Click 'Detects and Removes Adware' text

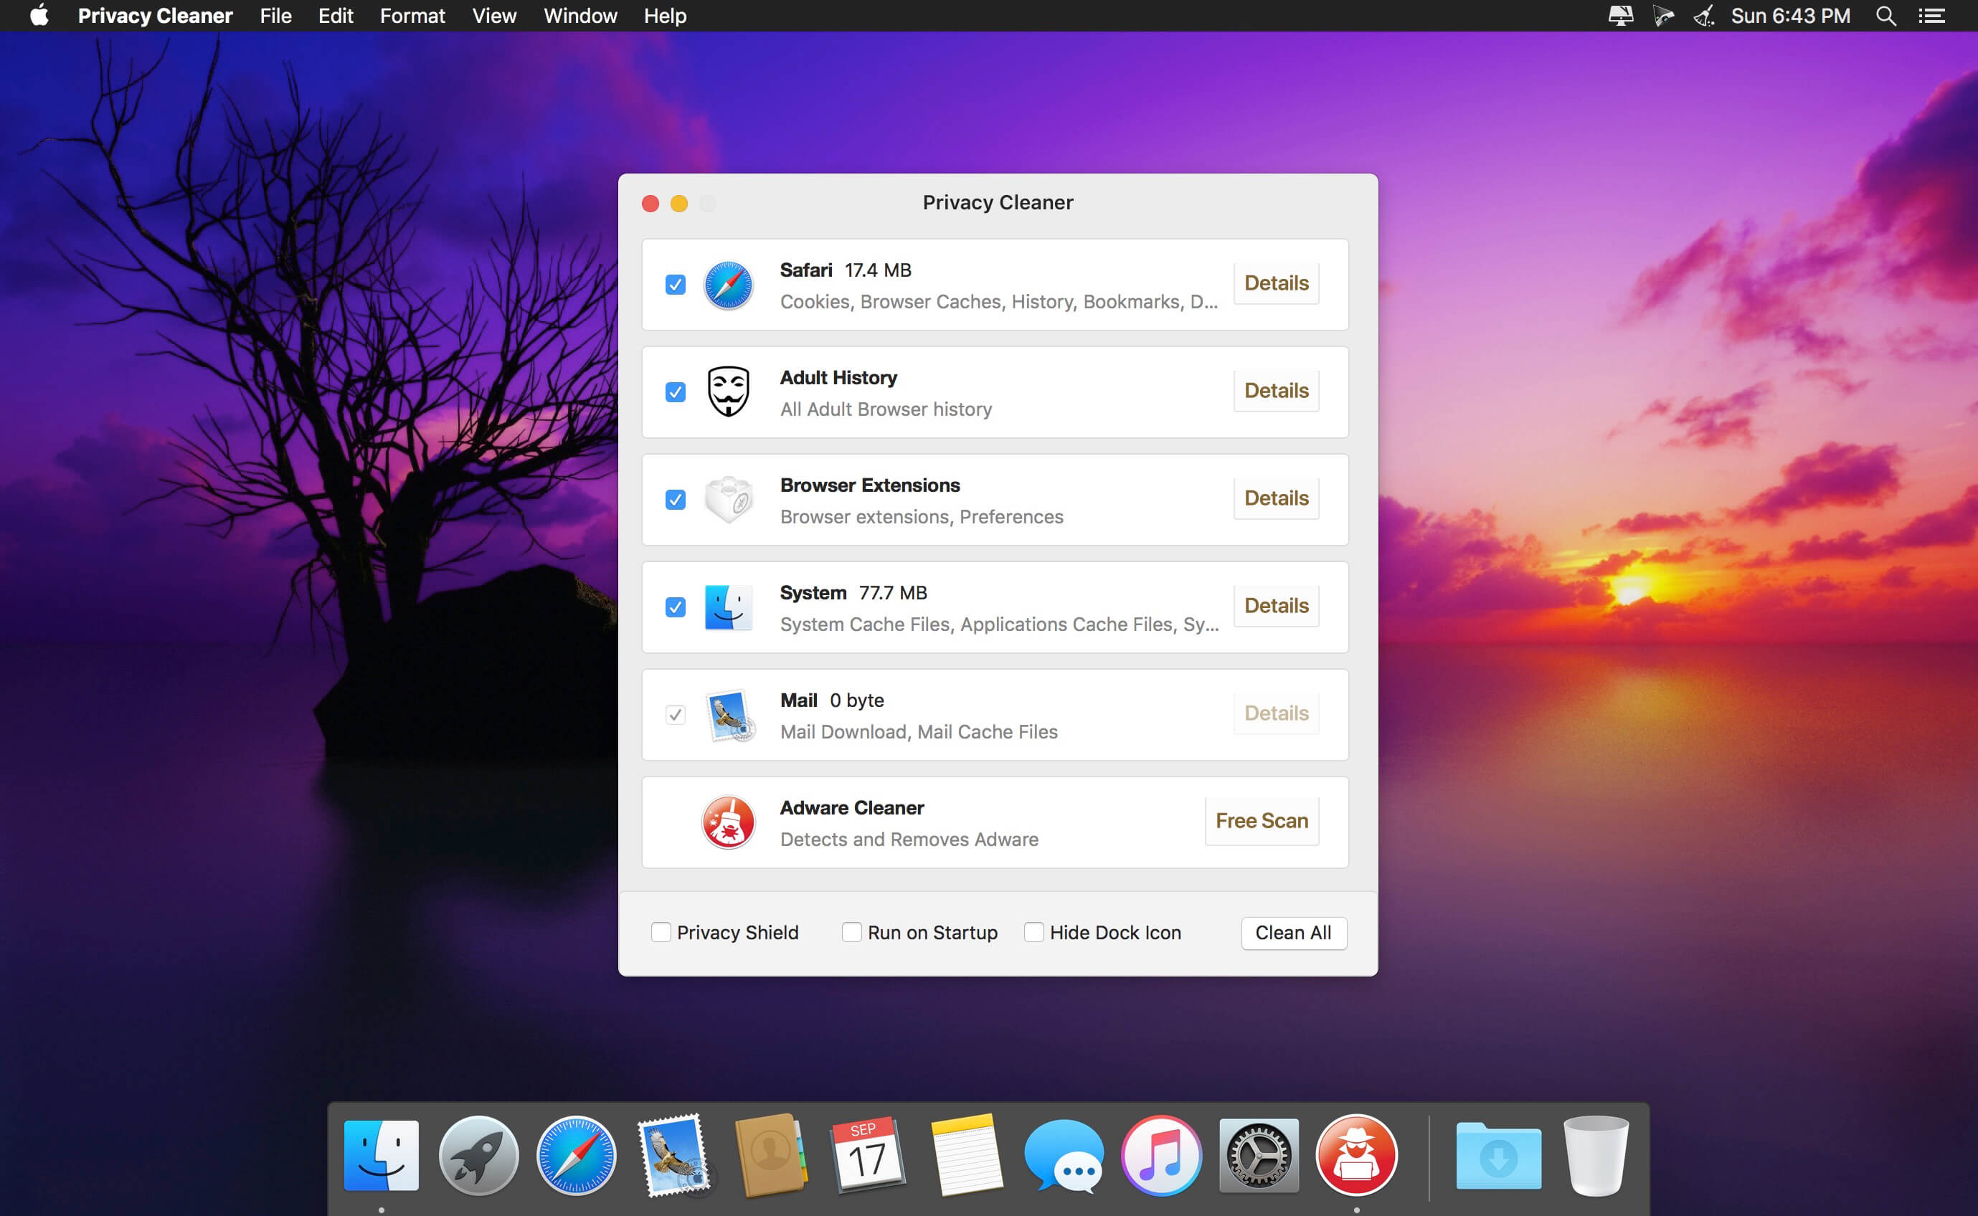point(909,840)
